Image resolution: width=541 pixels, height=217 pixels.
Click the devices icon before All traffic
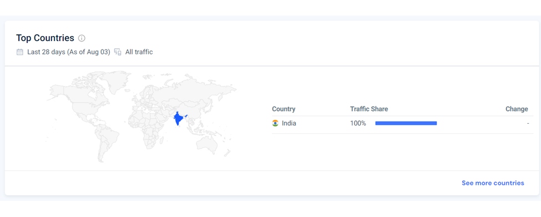[x=118, y=52]
